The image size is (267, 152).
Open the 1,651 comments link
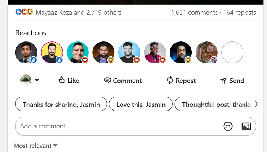tap(194, 13)
